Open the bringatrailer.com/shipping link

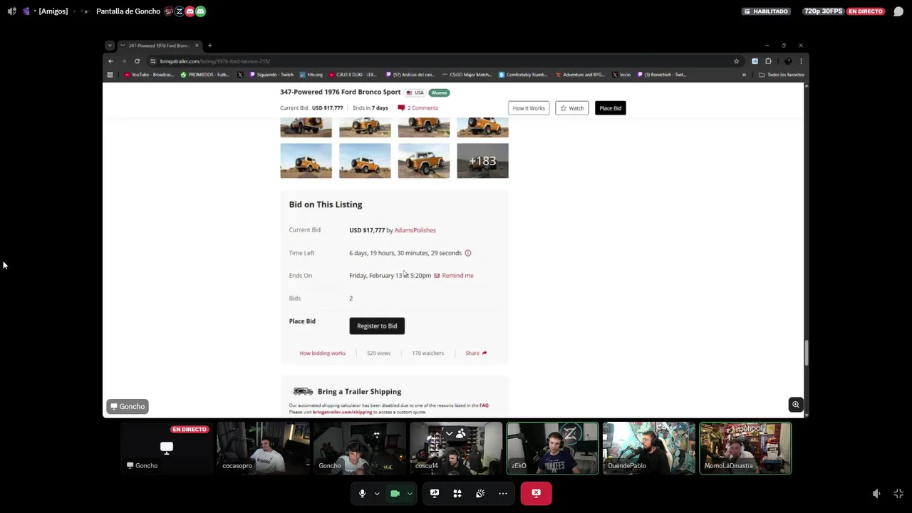pos(342,412)
